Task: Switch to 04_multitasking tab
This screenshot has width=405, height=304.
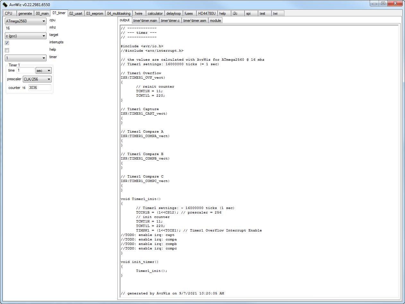Action: 119,13
